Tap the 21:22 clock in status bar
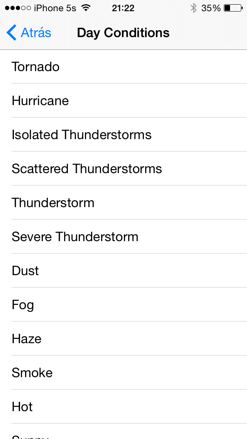The image size is (247, 439). click(123, 8)
